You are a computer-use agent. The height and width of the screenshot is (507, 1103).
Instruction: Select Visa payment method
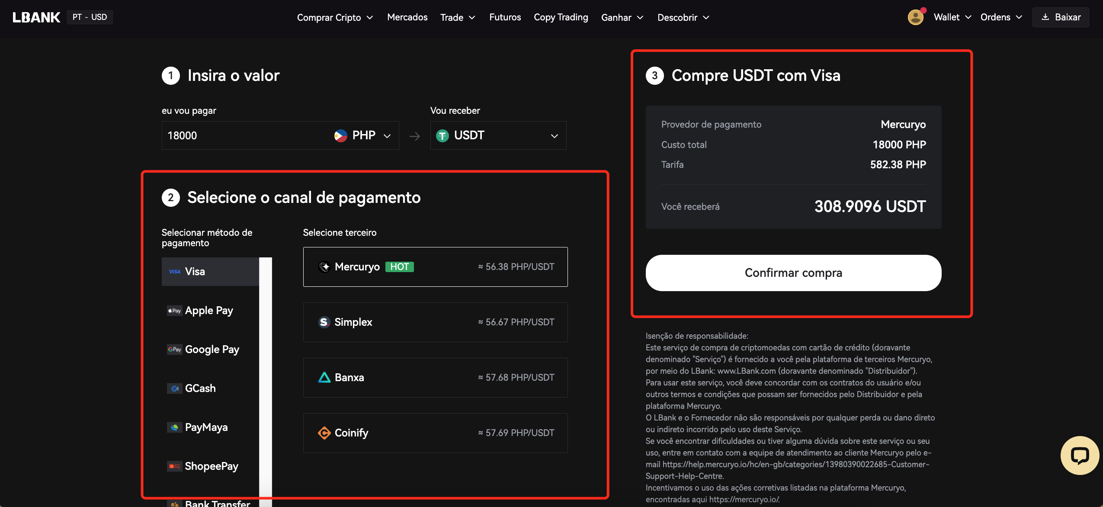(210, 272)
